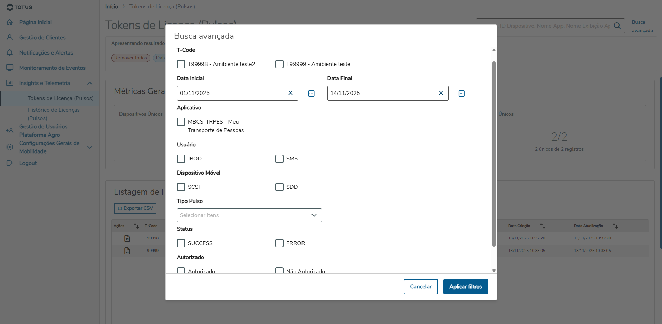
Task: Go to Gestão de Clientes
Action: [x=42, y=38]
